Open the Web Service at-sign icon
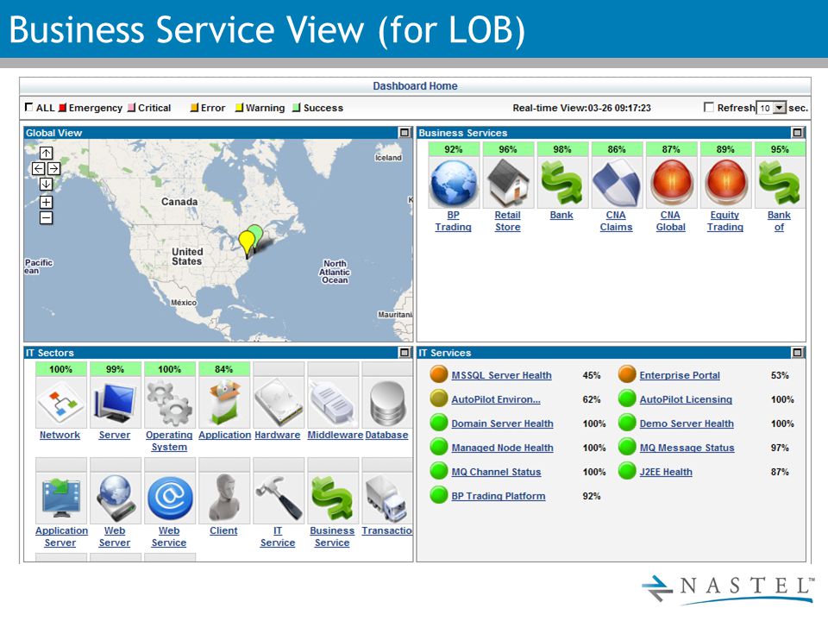The width and height of the screenshot is (828, 621). 170,498
